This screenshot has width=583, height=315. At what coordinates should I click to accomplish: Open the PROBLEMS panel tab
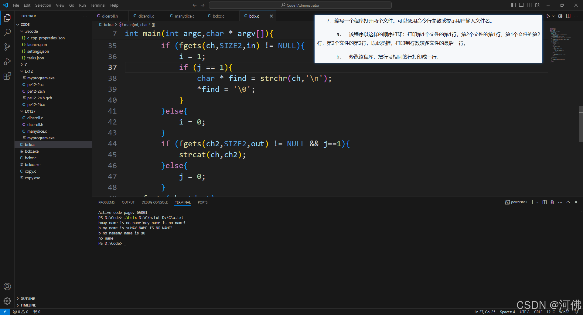(x=107, y=202)
